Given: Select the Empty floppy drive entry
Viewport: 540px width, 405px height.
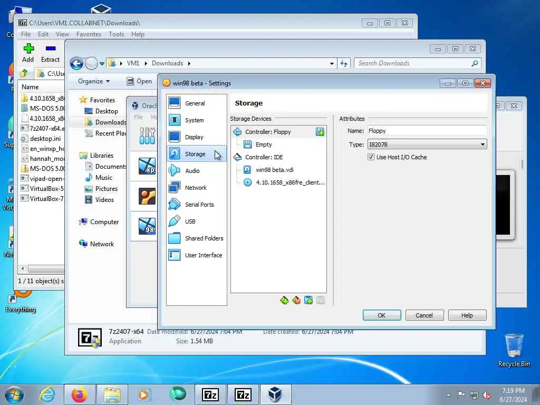Looking at the screenshot, I should tap(278, 144).
